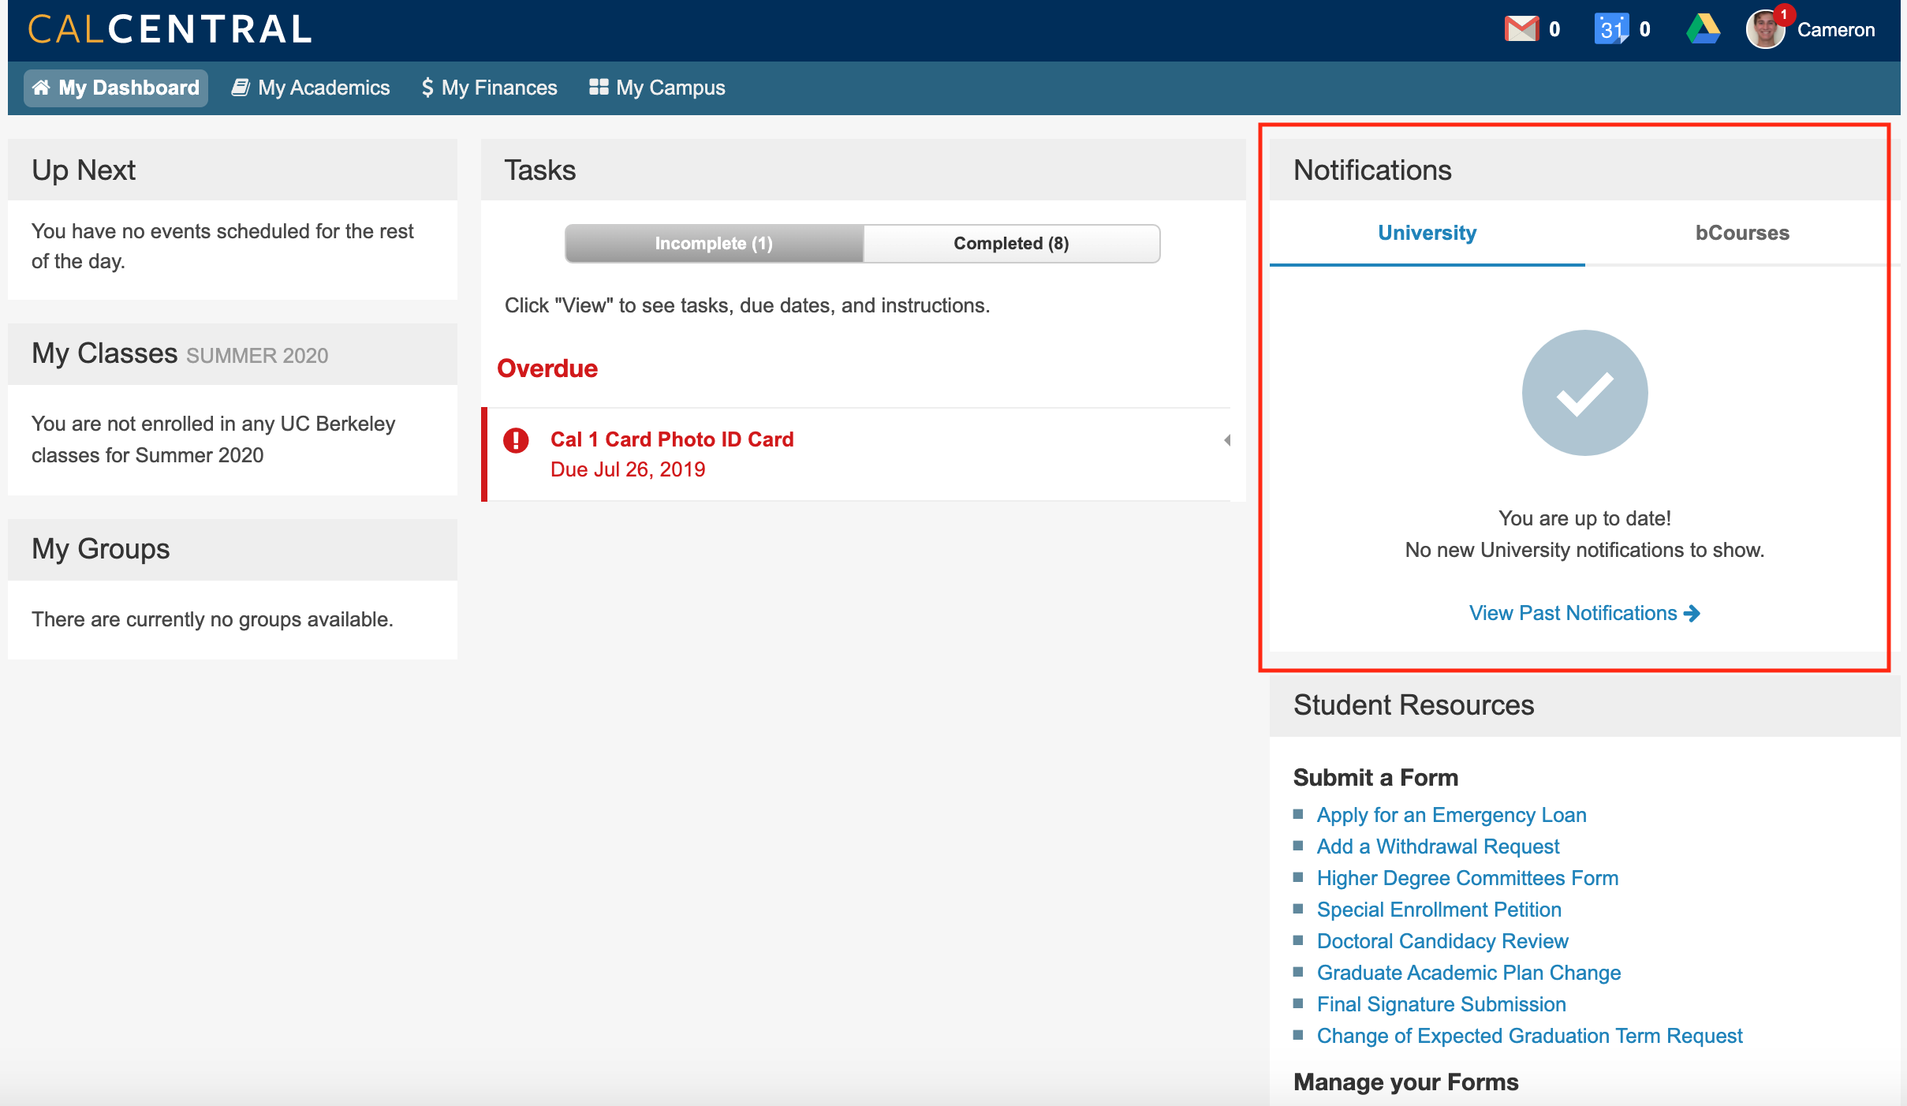
Task: Click "You are up to date!" message
Action: pyautogui.click(x=1584, y=518)
